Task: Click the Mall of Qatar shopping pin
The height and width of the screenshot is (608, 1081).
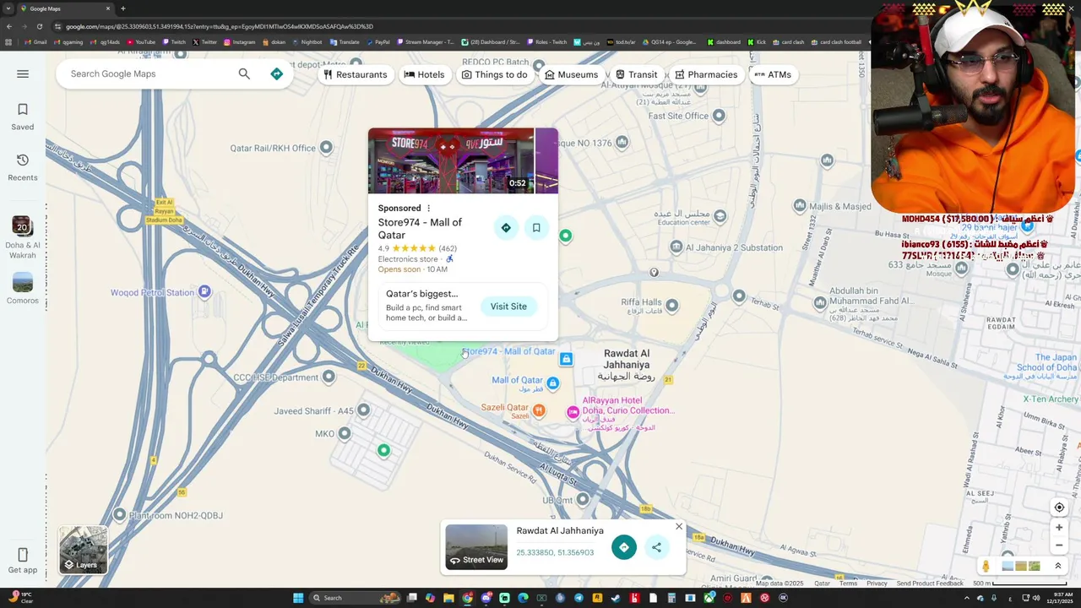Action: pyautogui.click(x=552, y=383)
